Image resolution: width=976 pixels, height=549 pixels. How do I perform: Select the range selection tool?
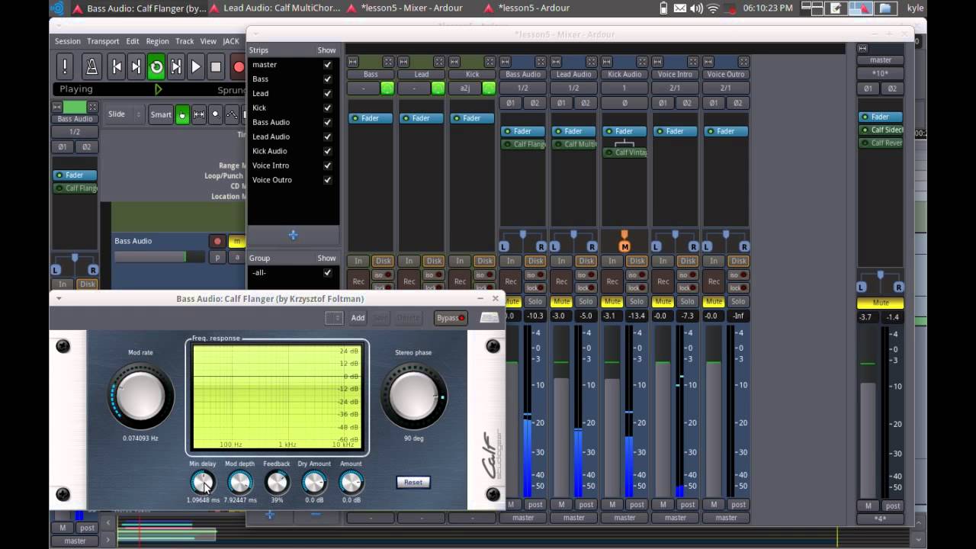(x=199, y=114)
